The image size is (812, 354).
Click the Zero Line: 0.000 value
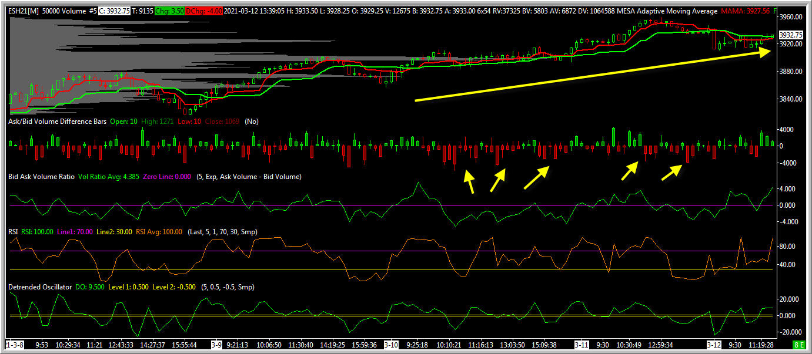tap(167, 177)
